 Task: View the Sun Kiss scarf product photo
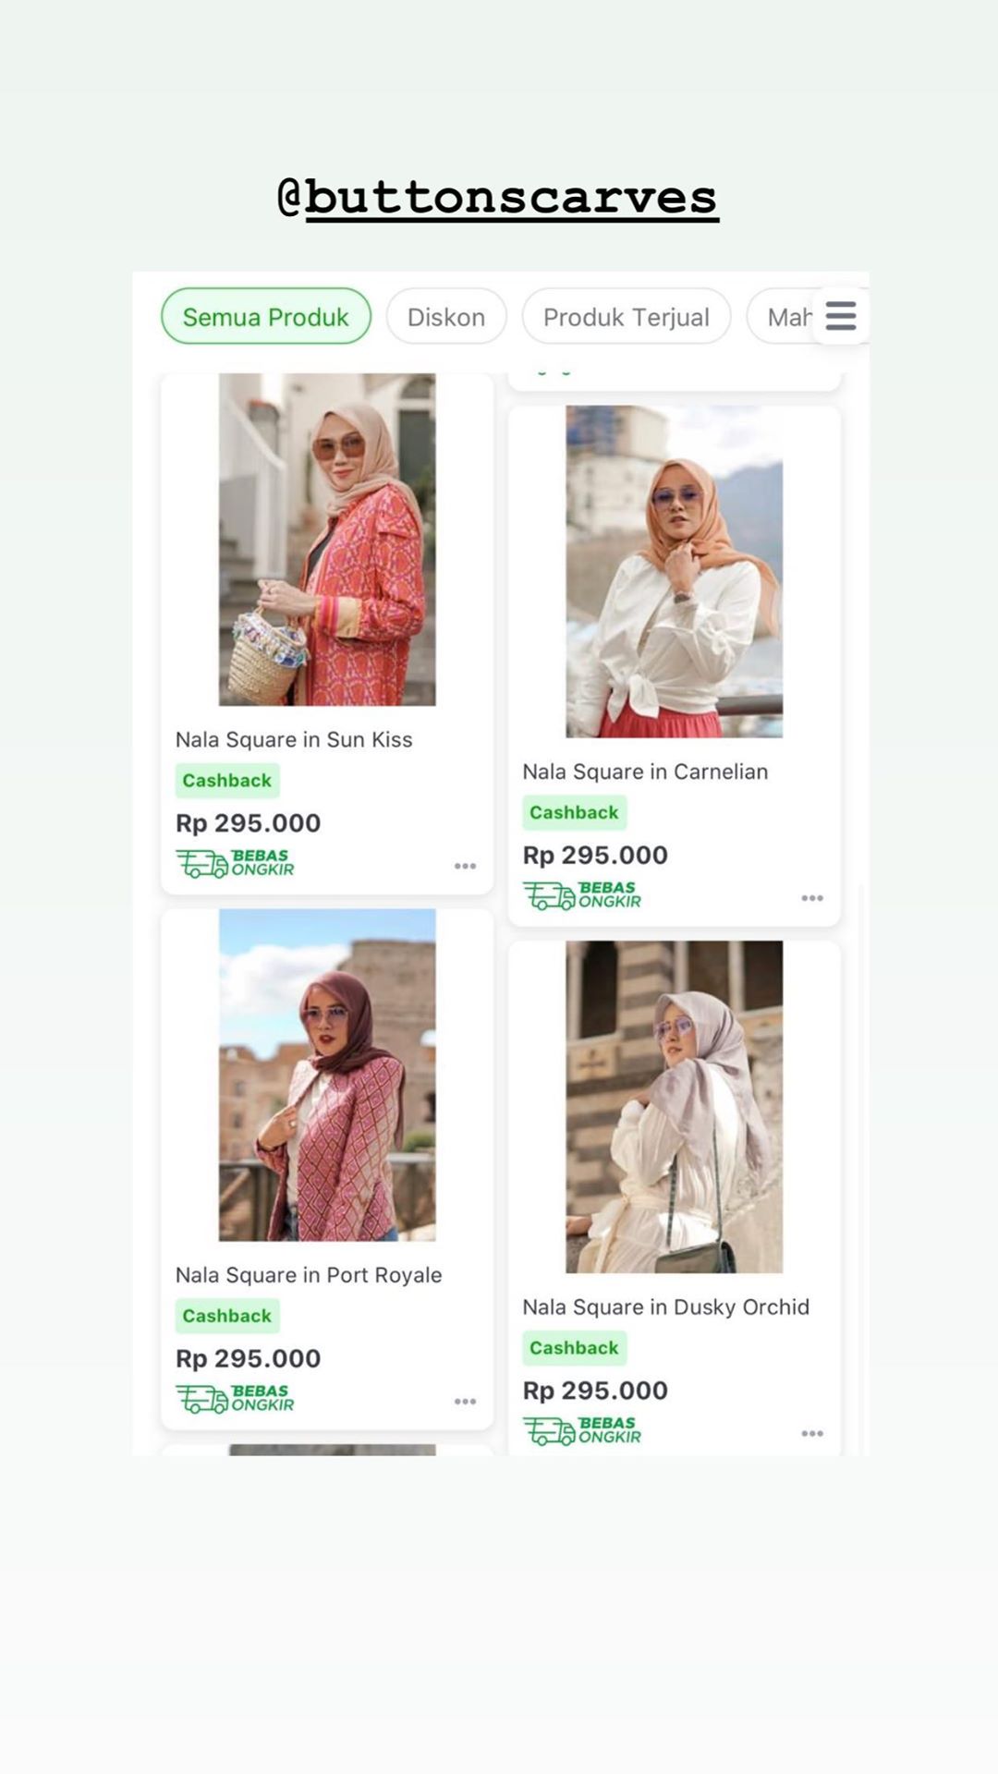pyautogui.click(x=327, y=540)
